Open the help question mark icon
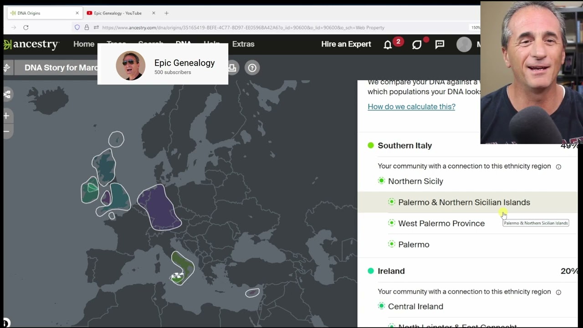Image resolution: width=583 pixels, height=328 pixels. (252, 68)
